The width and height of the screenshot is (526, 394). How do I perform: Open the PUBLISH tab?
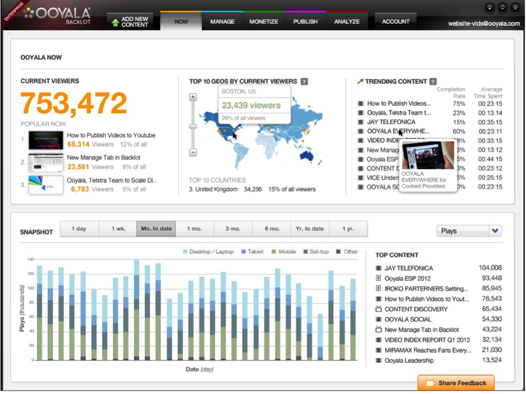(305, 21)
